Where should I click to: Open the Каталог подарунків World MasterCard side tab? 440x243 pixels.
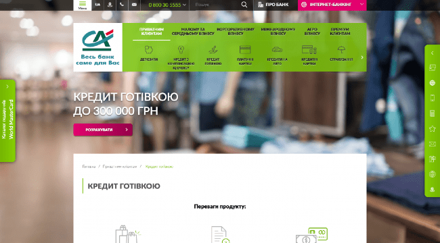click(7, 121)
